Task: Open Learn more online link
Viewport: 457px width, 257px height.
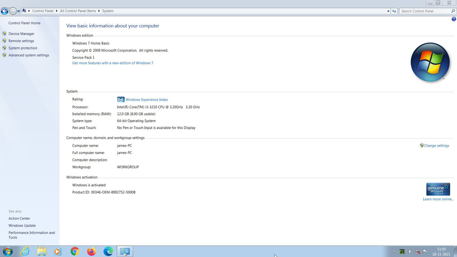Action: 438,199
